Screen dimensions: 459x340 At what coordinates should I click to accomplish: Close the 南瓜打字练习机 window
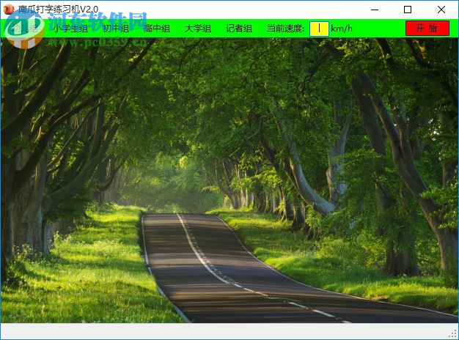441,10
